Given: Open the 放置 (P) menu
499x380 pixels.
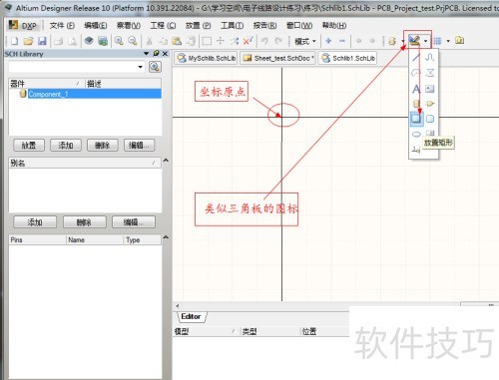Looking at the screenshot, I should (198, 25).
